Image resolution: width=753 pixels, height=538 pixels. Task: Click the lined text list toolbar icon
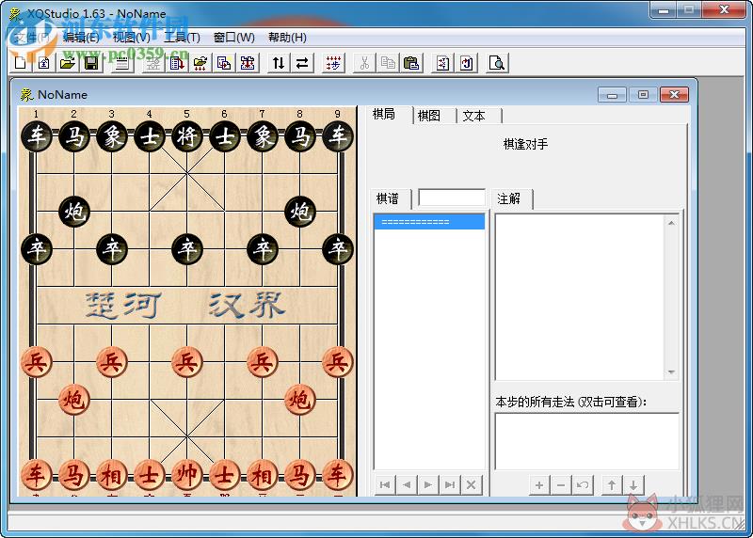pyautogui.click(x=122, y=63)
